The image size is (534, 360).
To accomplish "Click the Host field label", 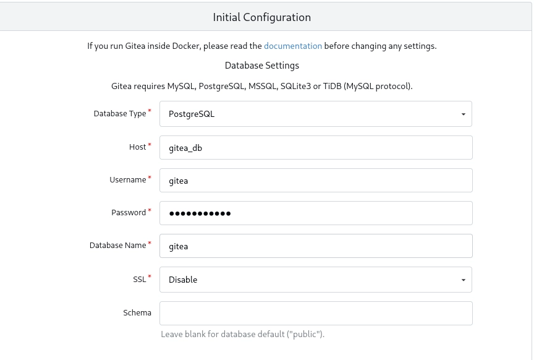I will (x=138, y=147).
